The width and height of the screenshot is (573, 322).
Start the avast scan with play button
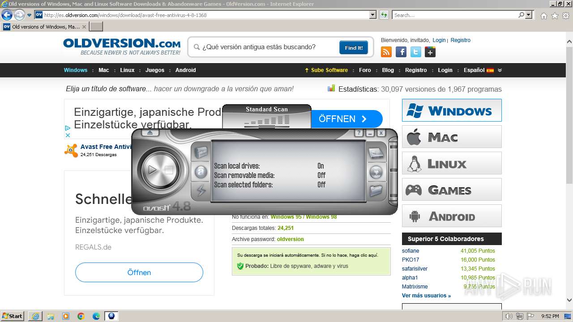(x=153, y=170)
